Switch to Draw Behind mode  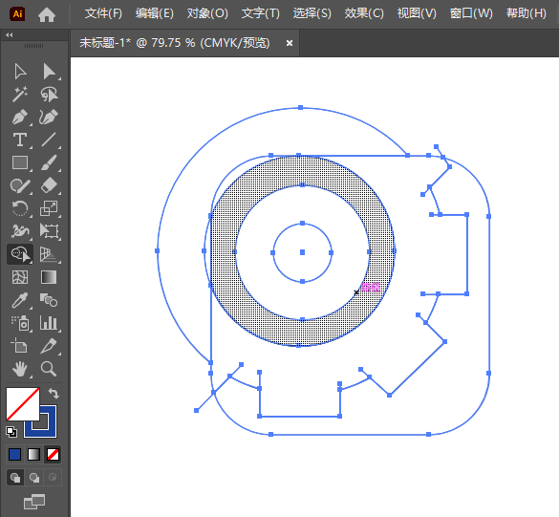34,478
